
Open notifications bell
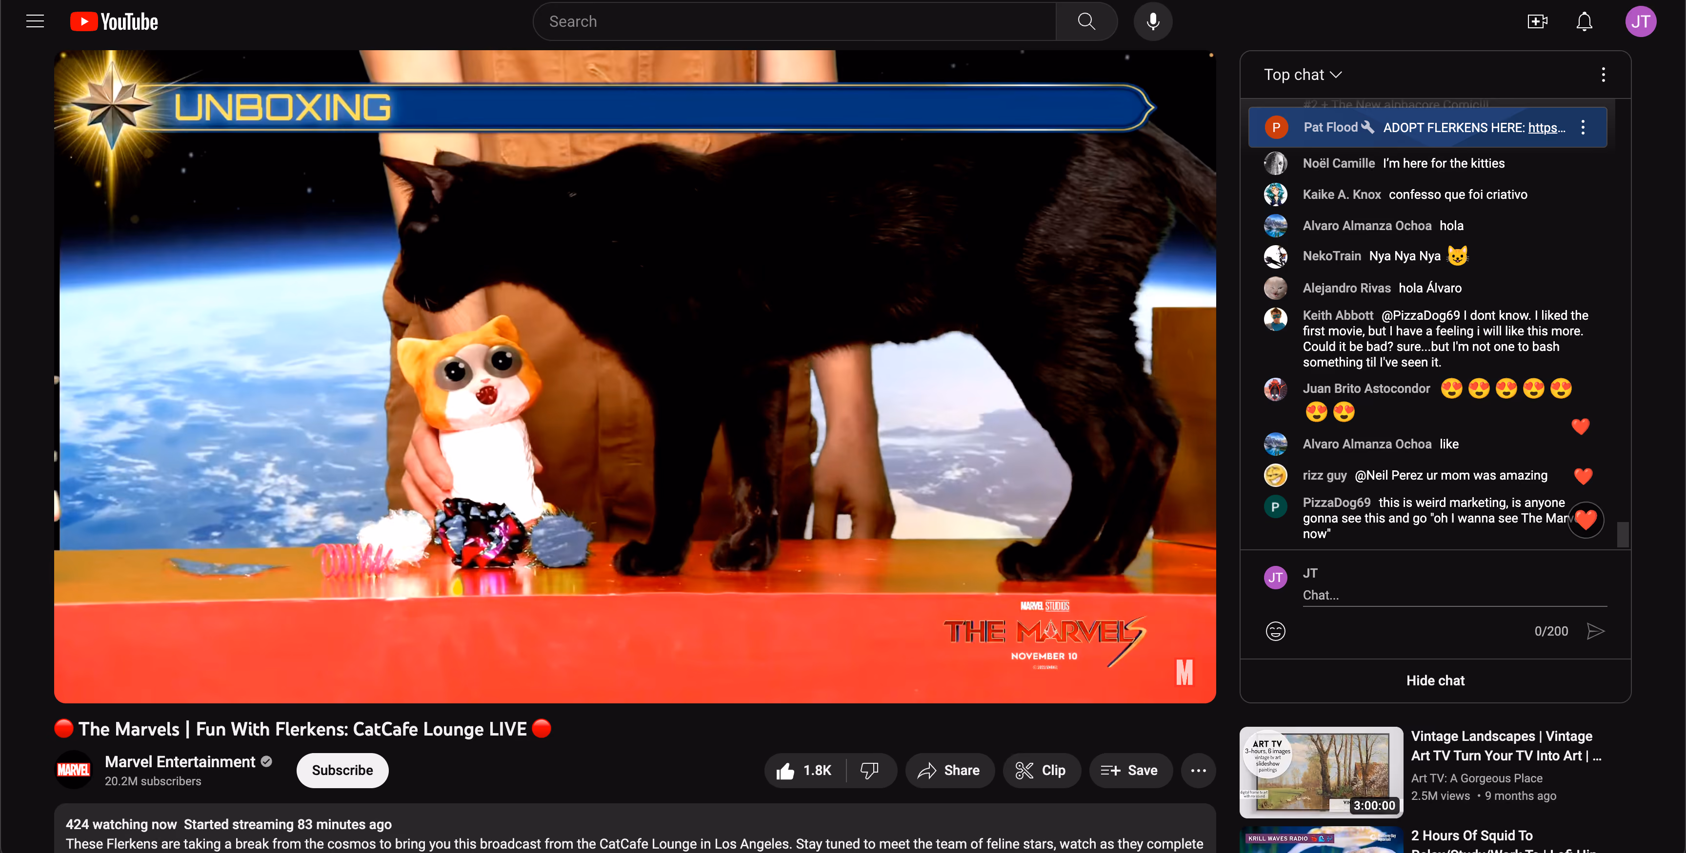pyautogui.click(x=1584, y=21)
